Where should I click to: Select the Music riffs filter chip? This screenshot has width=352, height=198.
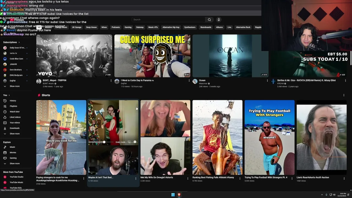coord(153,27)
